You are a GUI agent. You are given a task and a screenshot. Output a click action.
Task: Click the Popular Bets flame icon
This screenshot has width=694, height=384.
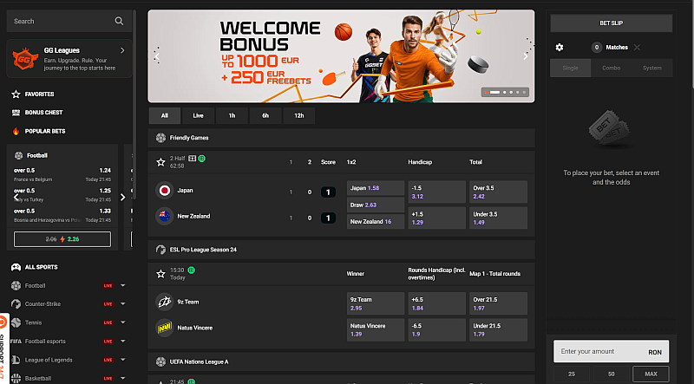(x=16, y=131)
